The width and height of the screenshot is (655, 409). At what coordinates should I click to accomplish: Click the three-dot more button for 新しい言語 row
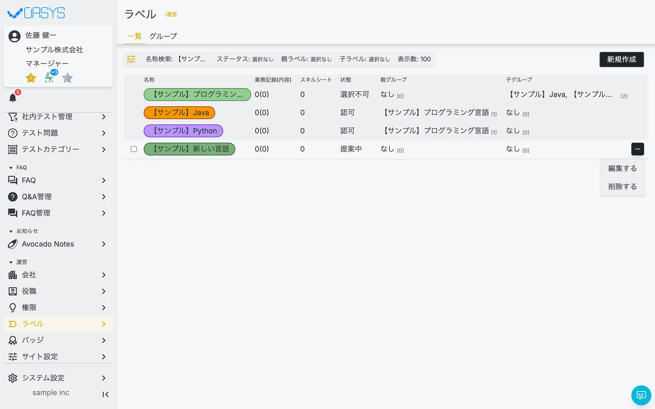(637, 149)
